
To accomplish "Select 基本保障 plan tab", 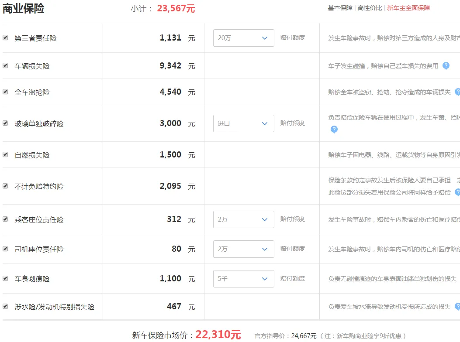I will point(340,8).
